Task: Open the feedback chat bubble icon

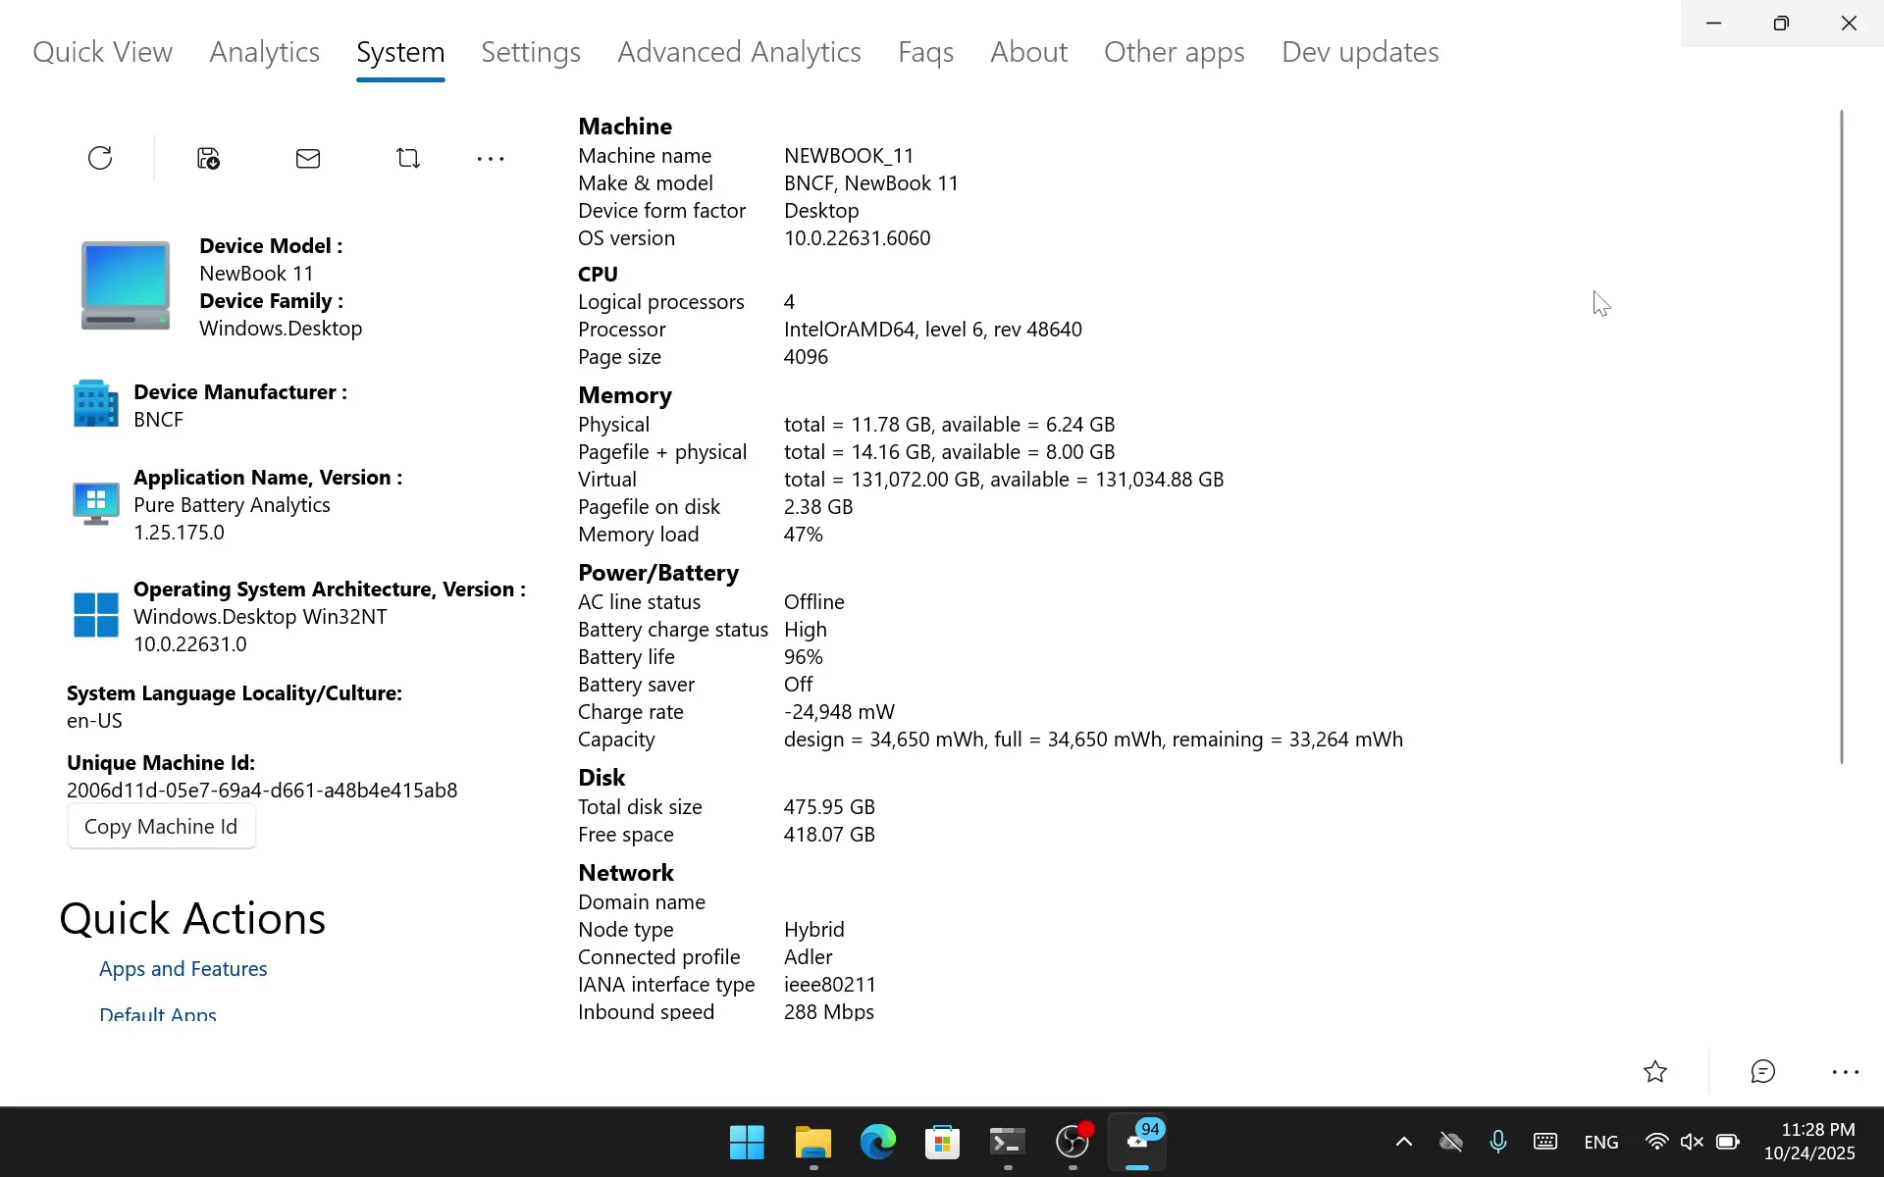Action: (1763, 1071)
